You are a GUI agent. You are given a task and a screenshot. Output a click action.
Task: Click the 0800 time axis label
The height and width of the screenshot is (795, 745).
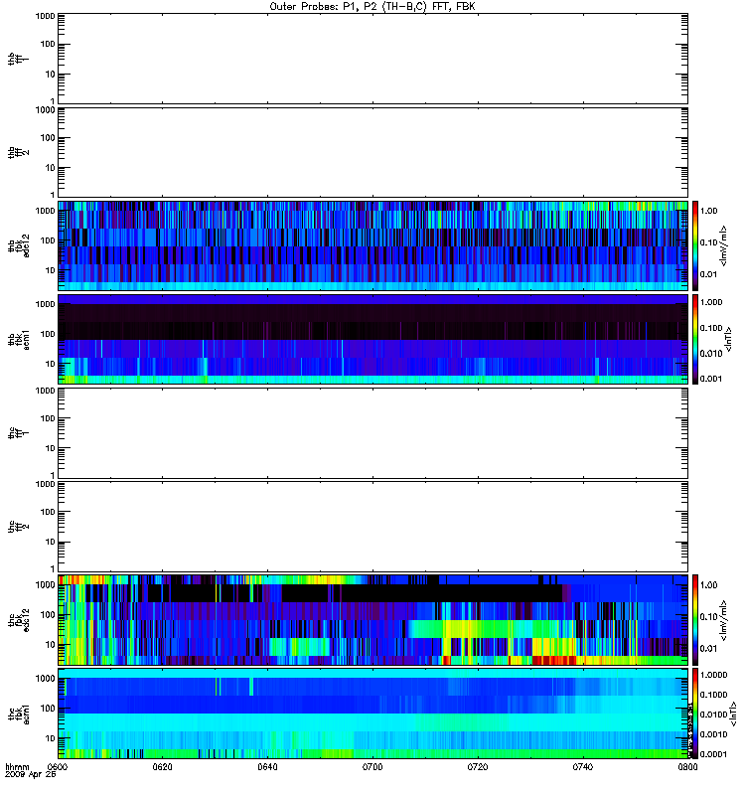tap(687, 767)
